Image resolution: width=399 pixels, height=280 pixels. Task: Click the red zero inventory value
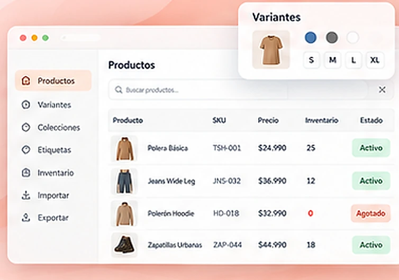(x=311, y=213)
